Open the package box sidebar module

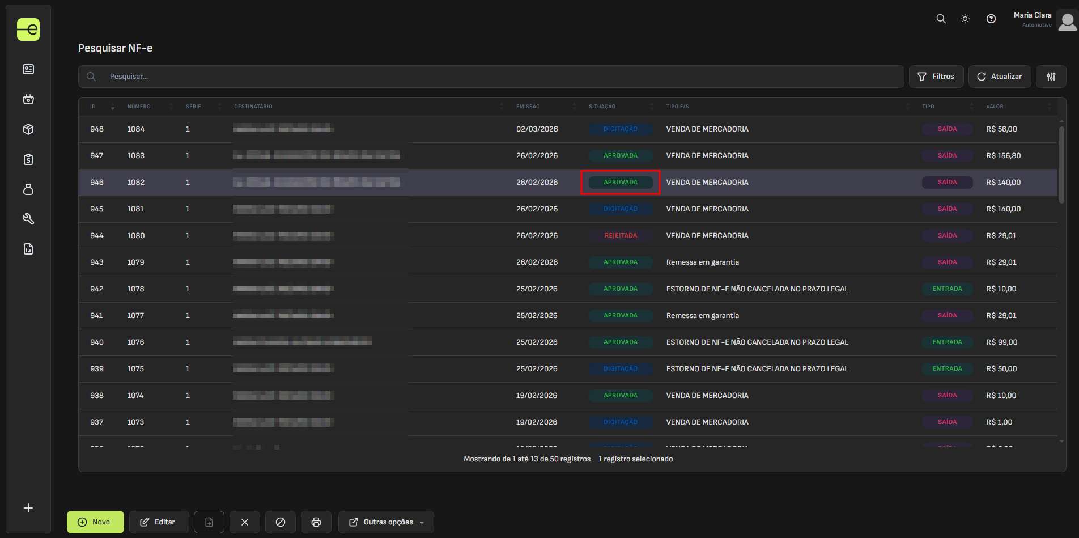(28, 129)
